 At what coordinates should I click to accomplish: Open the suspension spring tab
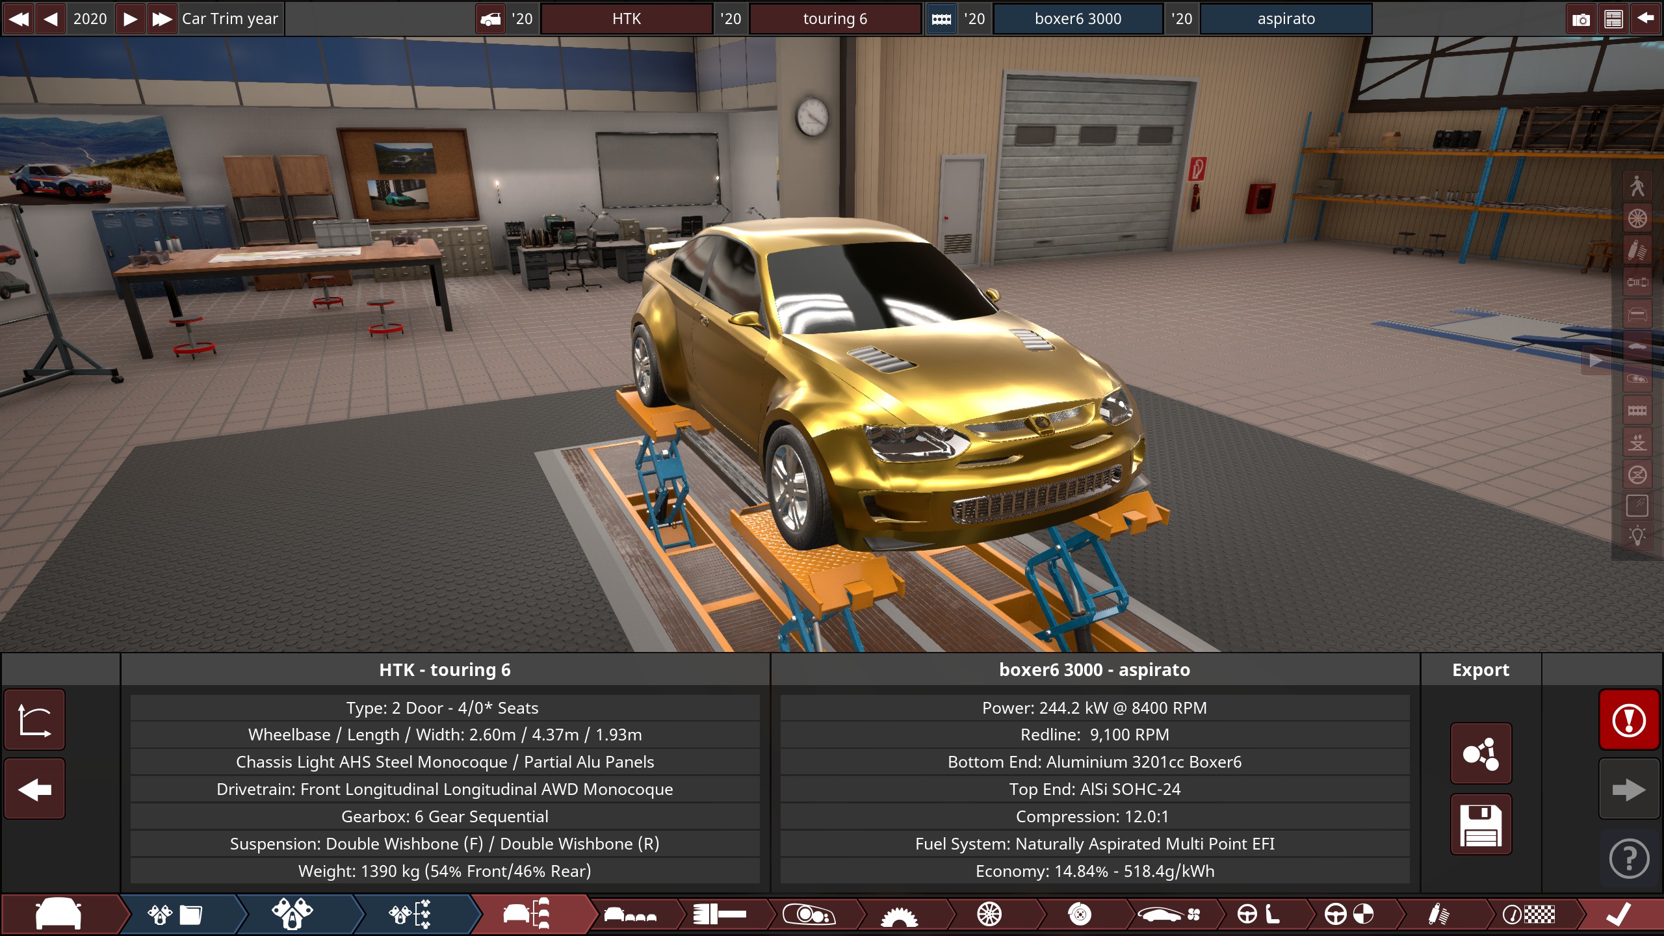pyautogui.click(x=1438, y=915)
